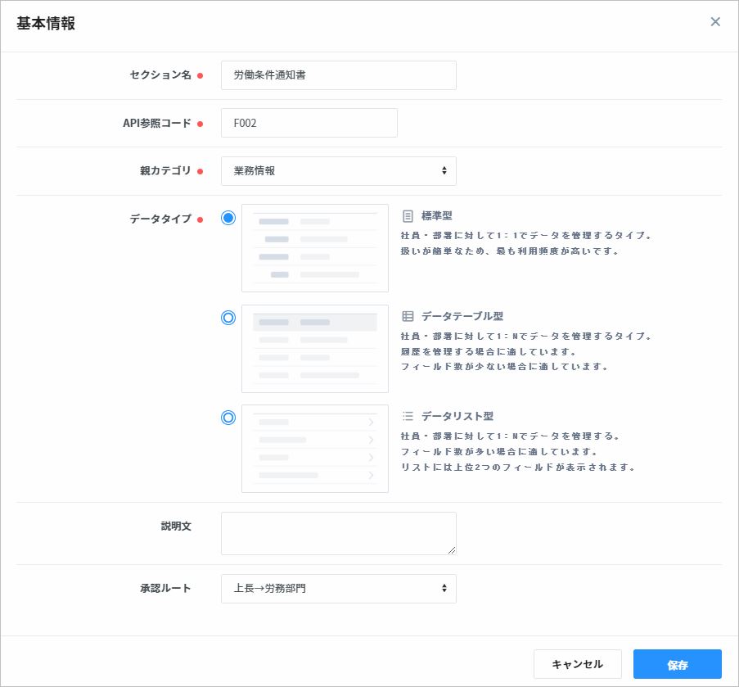Select the 標準型 radio button
This screenshot has width=739, height=687.
[228, 218]
